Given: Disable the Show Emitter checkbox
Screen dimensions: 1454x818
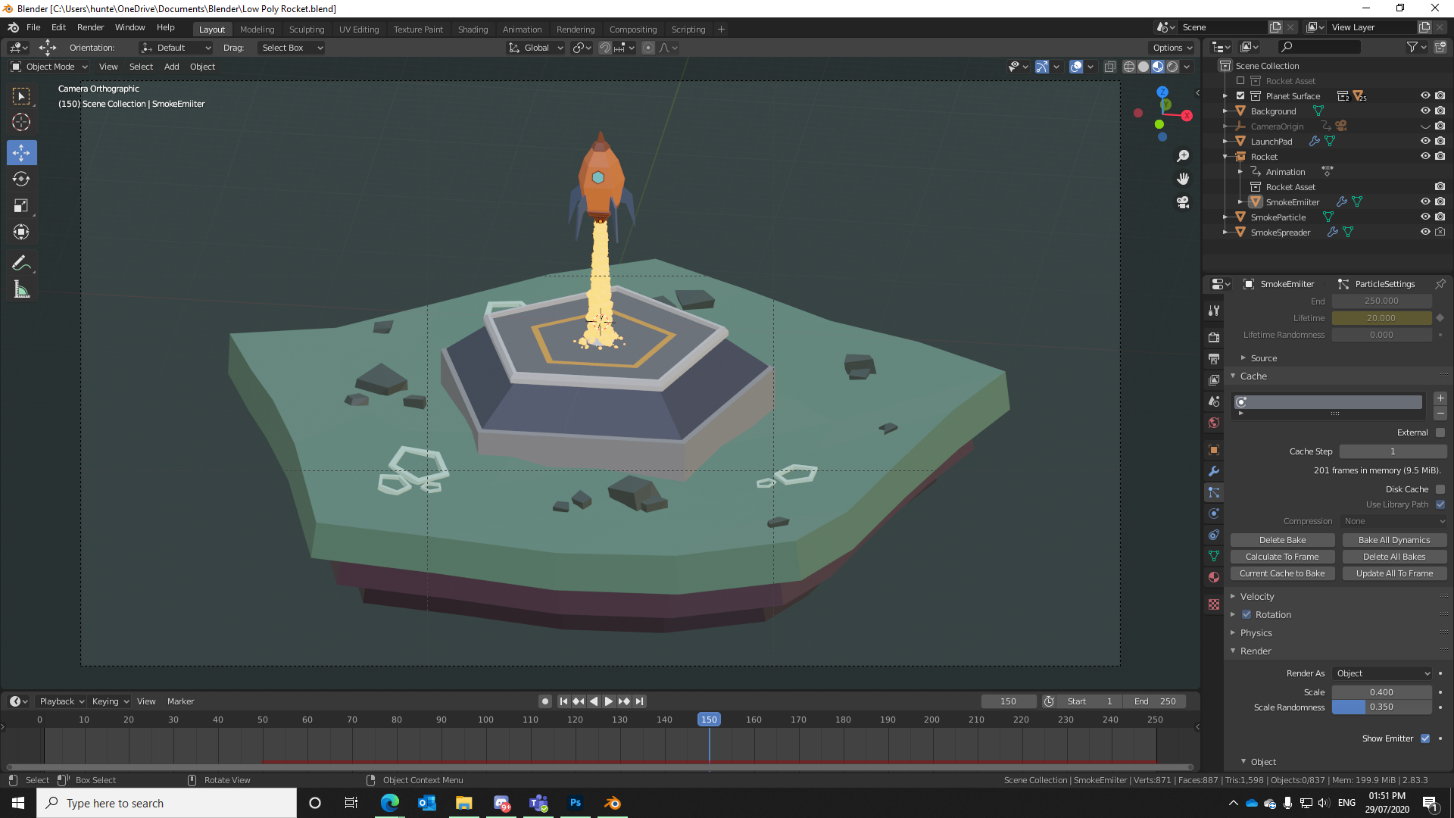Looking at the screenshot, I should coord(1426,738).
